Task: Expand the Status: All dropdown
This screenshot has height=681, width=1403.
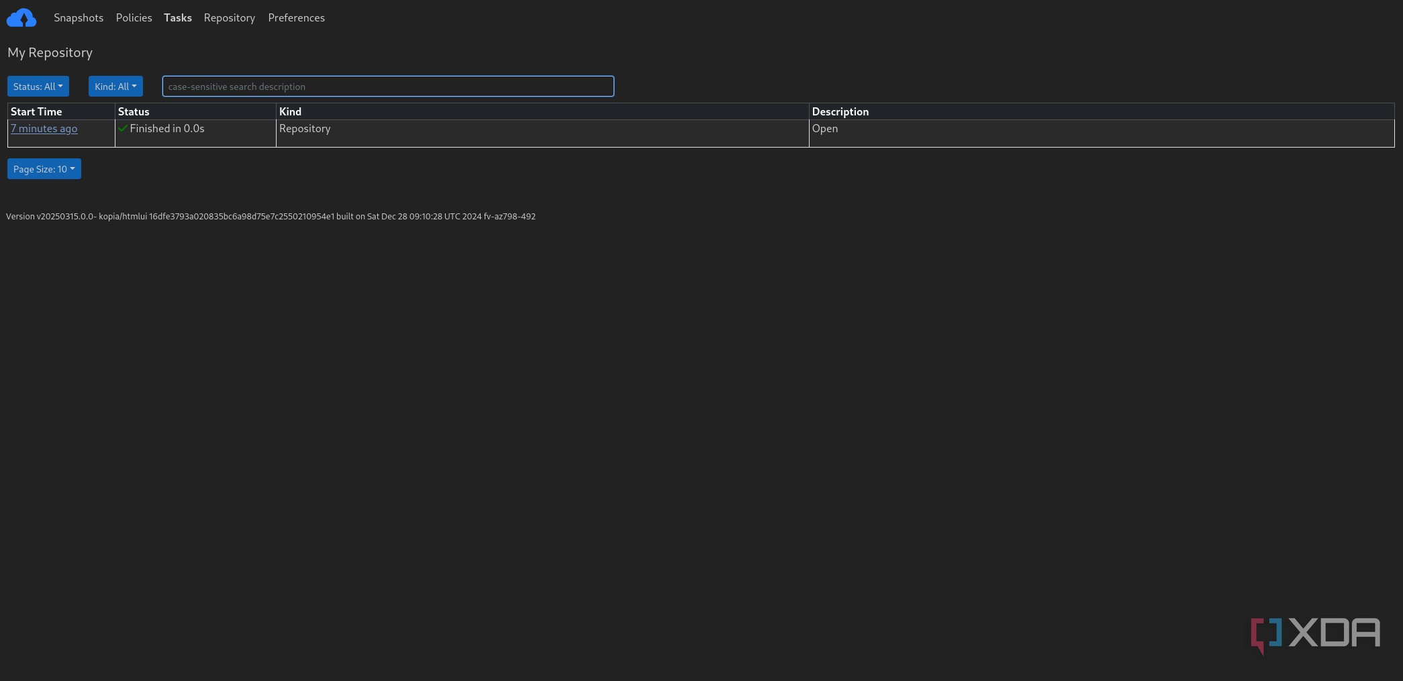Action: coord(38,87)
